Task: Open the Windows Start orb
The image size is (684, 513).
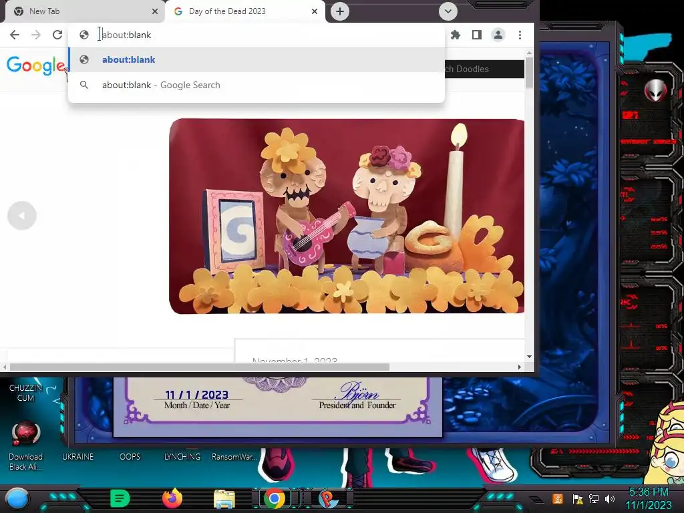Action: [x=17, y=498]
